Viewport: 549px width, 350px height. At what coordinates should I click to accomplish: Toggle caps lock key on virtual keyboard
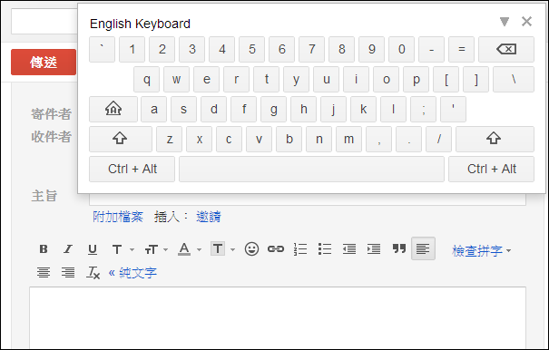[113, 109]
